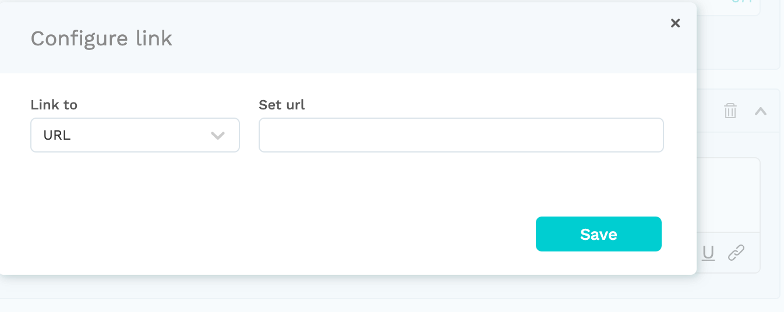Image resolution: width=784 pixels, height=312 pixels.
Task: Collapse the section with the up chevron
Action: (761, 111)
